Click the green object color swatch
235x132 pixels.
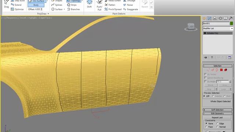point(232,23)
